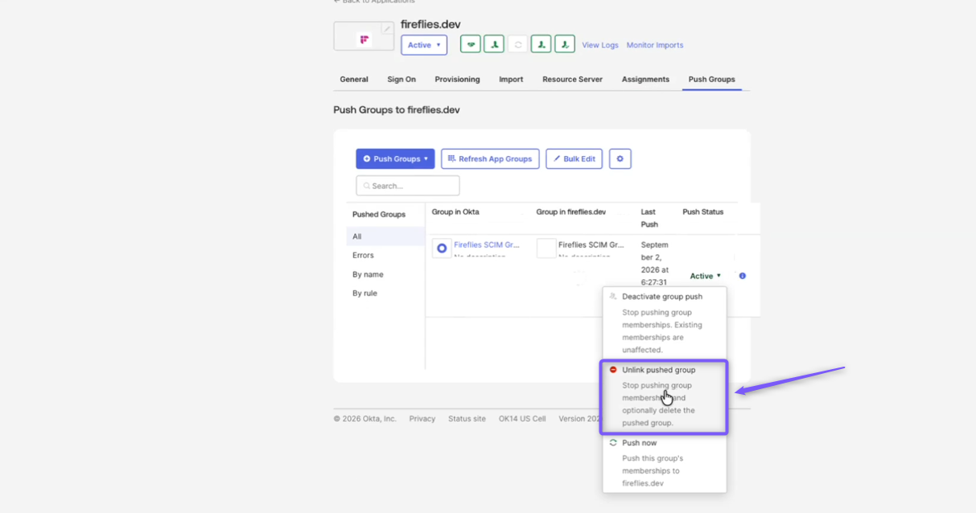Viewport: 976px width, 513px height.
Task: Click the blank fireflies.dev group icon box
Action: tap(546, 248)
